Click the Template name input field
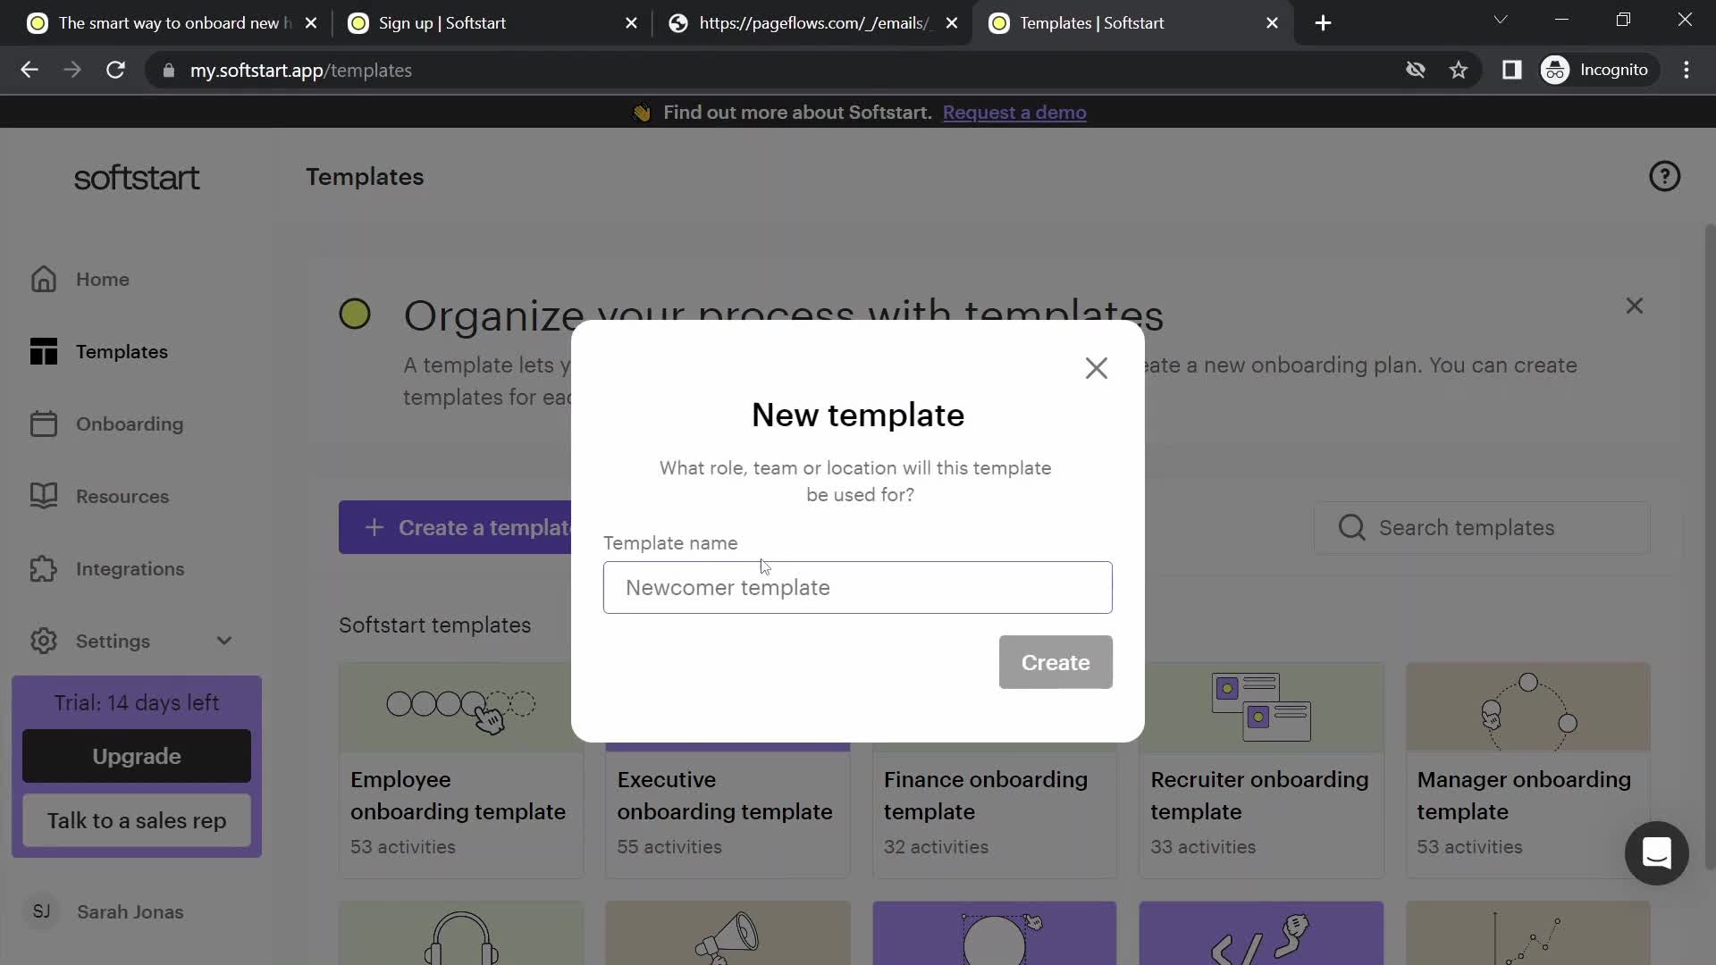 coord(858,587)
